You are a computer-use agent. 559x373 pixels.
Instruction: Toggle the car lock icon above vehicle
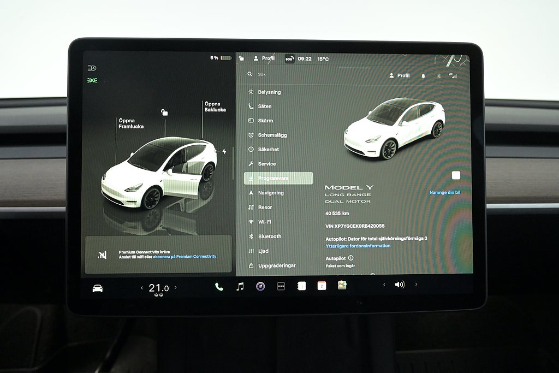[164, 113]
